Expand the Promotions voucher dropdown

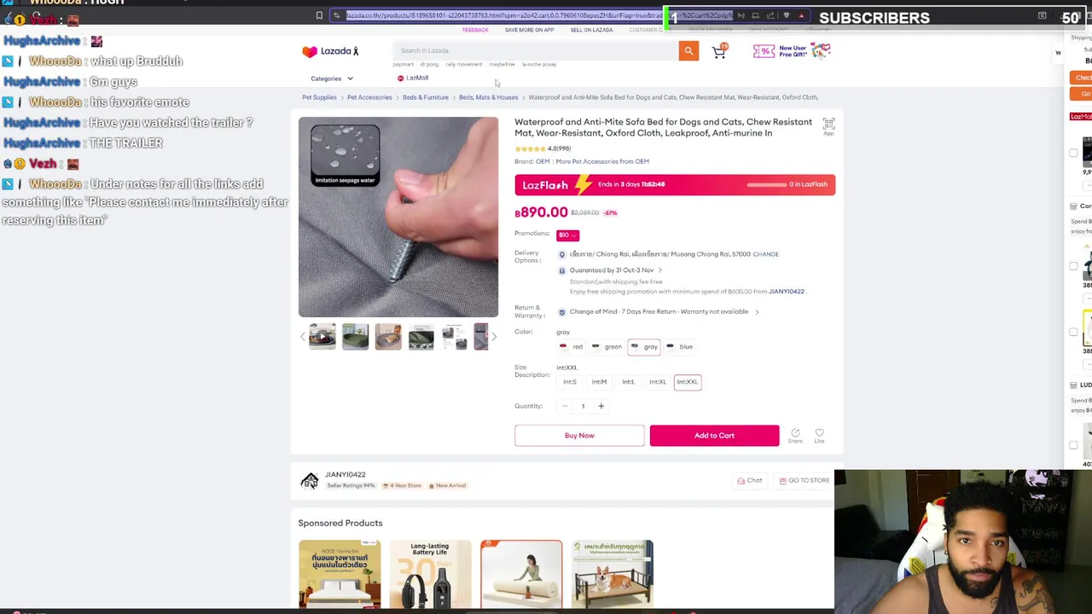(568, 235)
